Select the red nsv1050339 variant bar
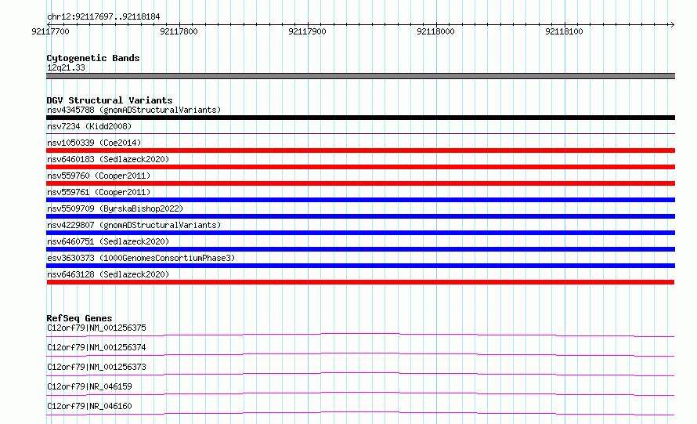 tap(360, 150)
